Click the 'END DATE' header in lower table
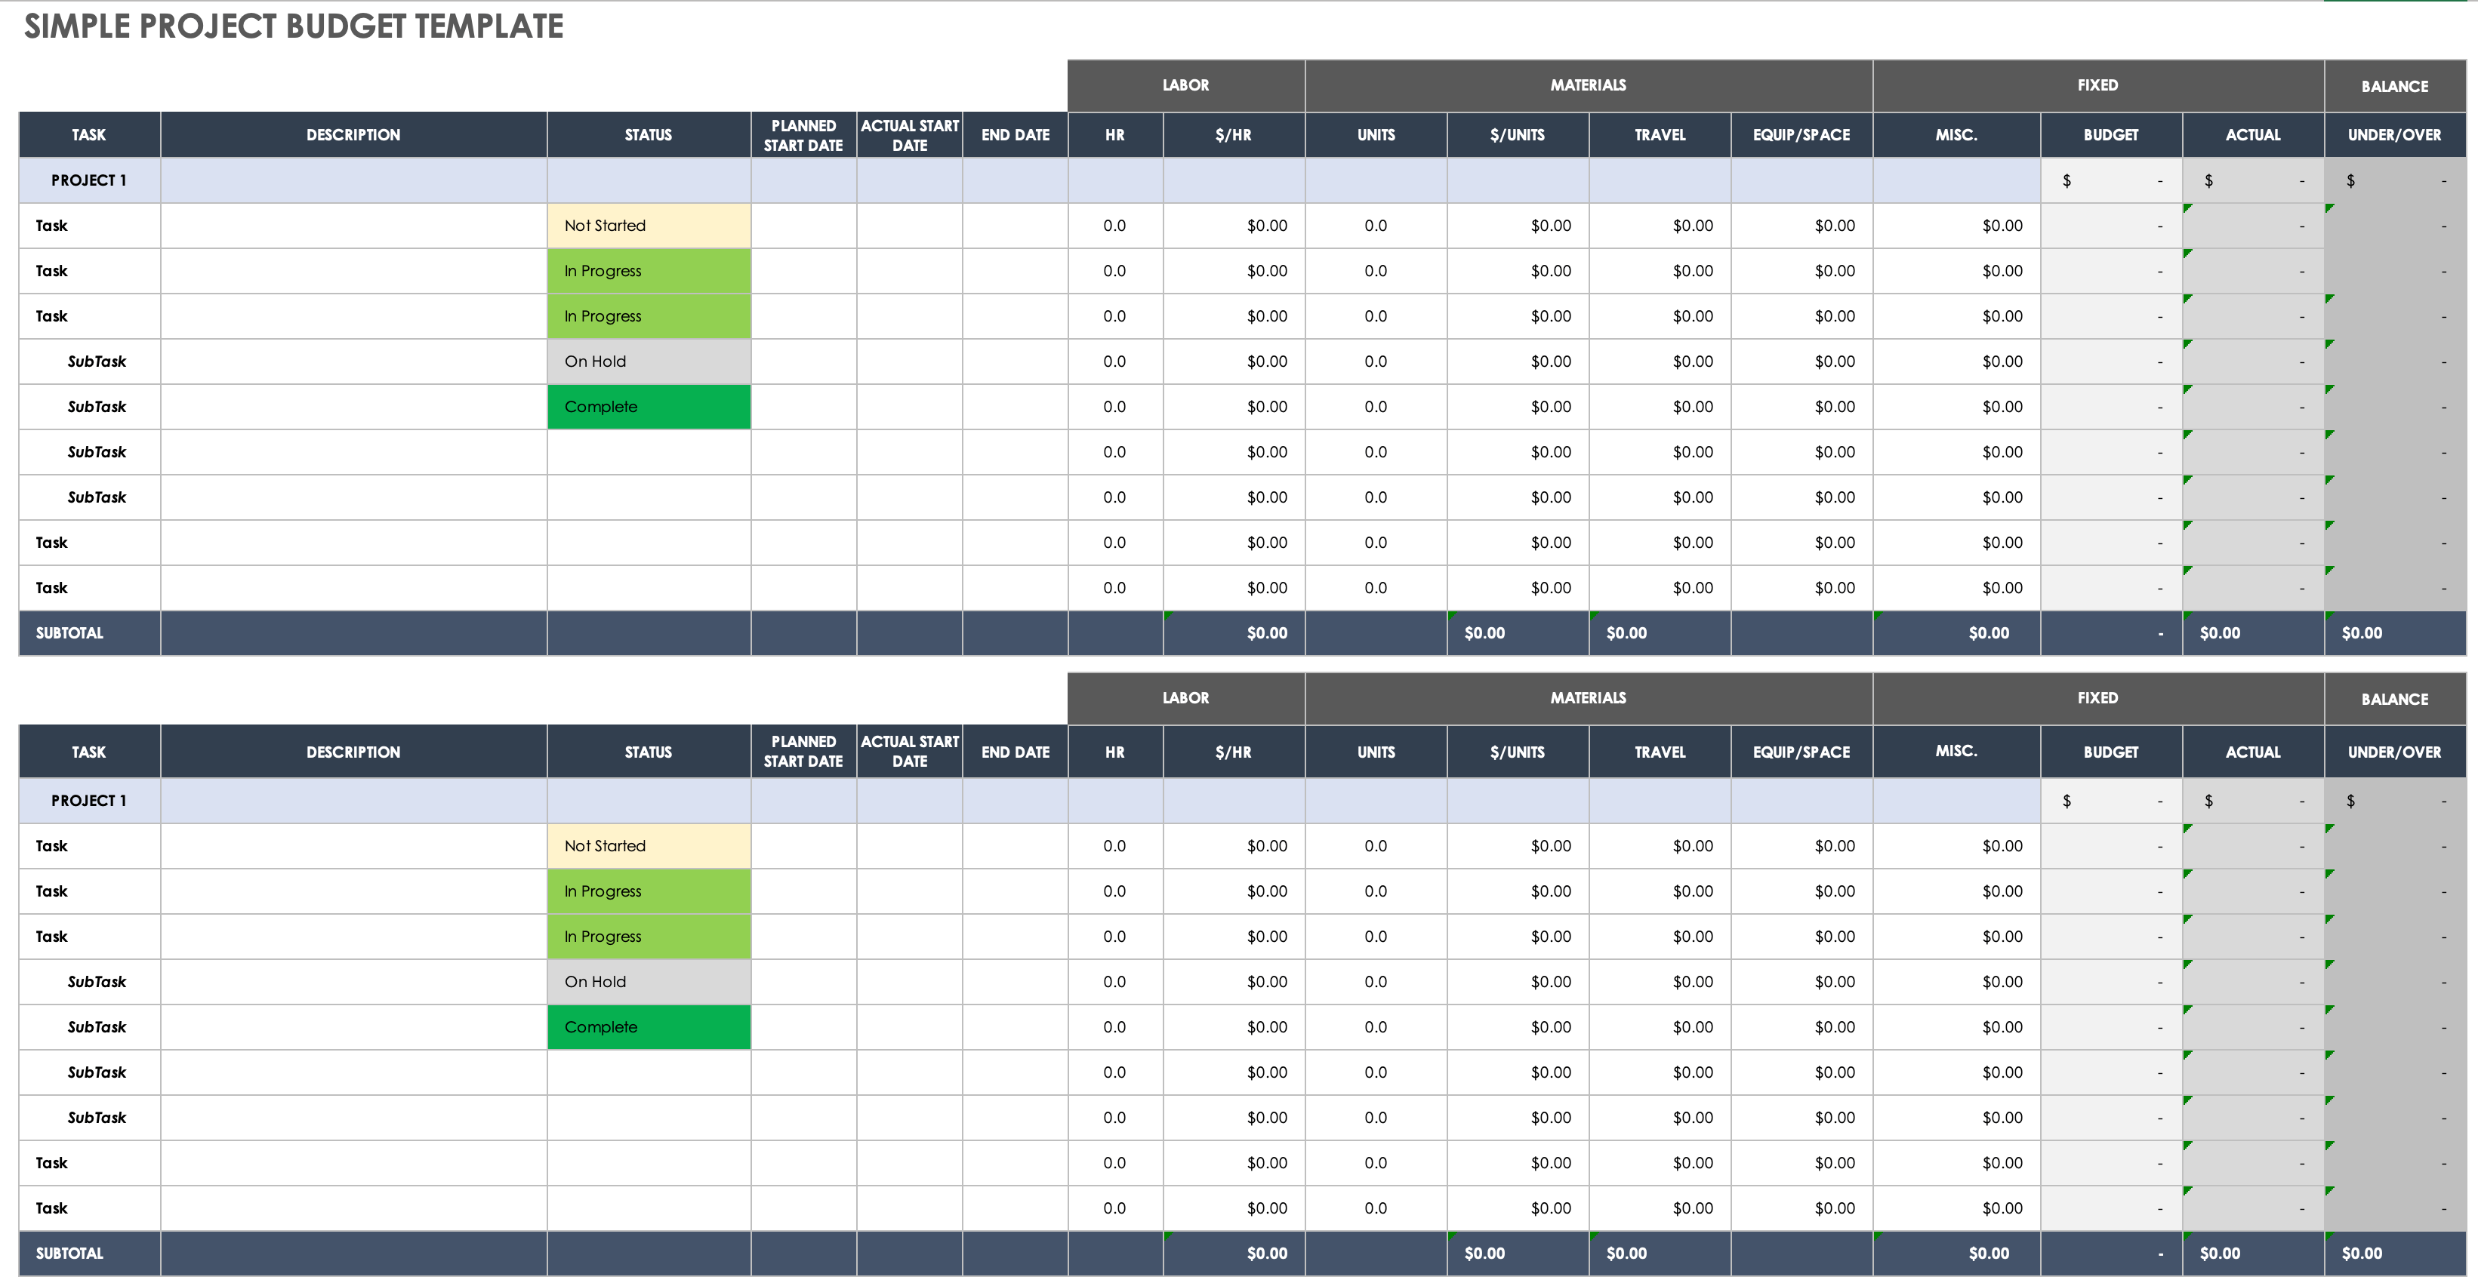 [1016, 752]
